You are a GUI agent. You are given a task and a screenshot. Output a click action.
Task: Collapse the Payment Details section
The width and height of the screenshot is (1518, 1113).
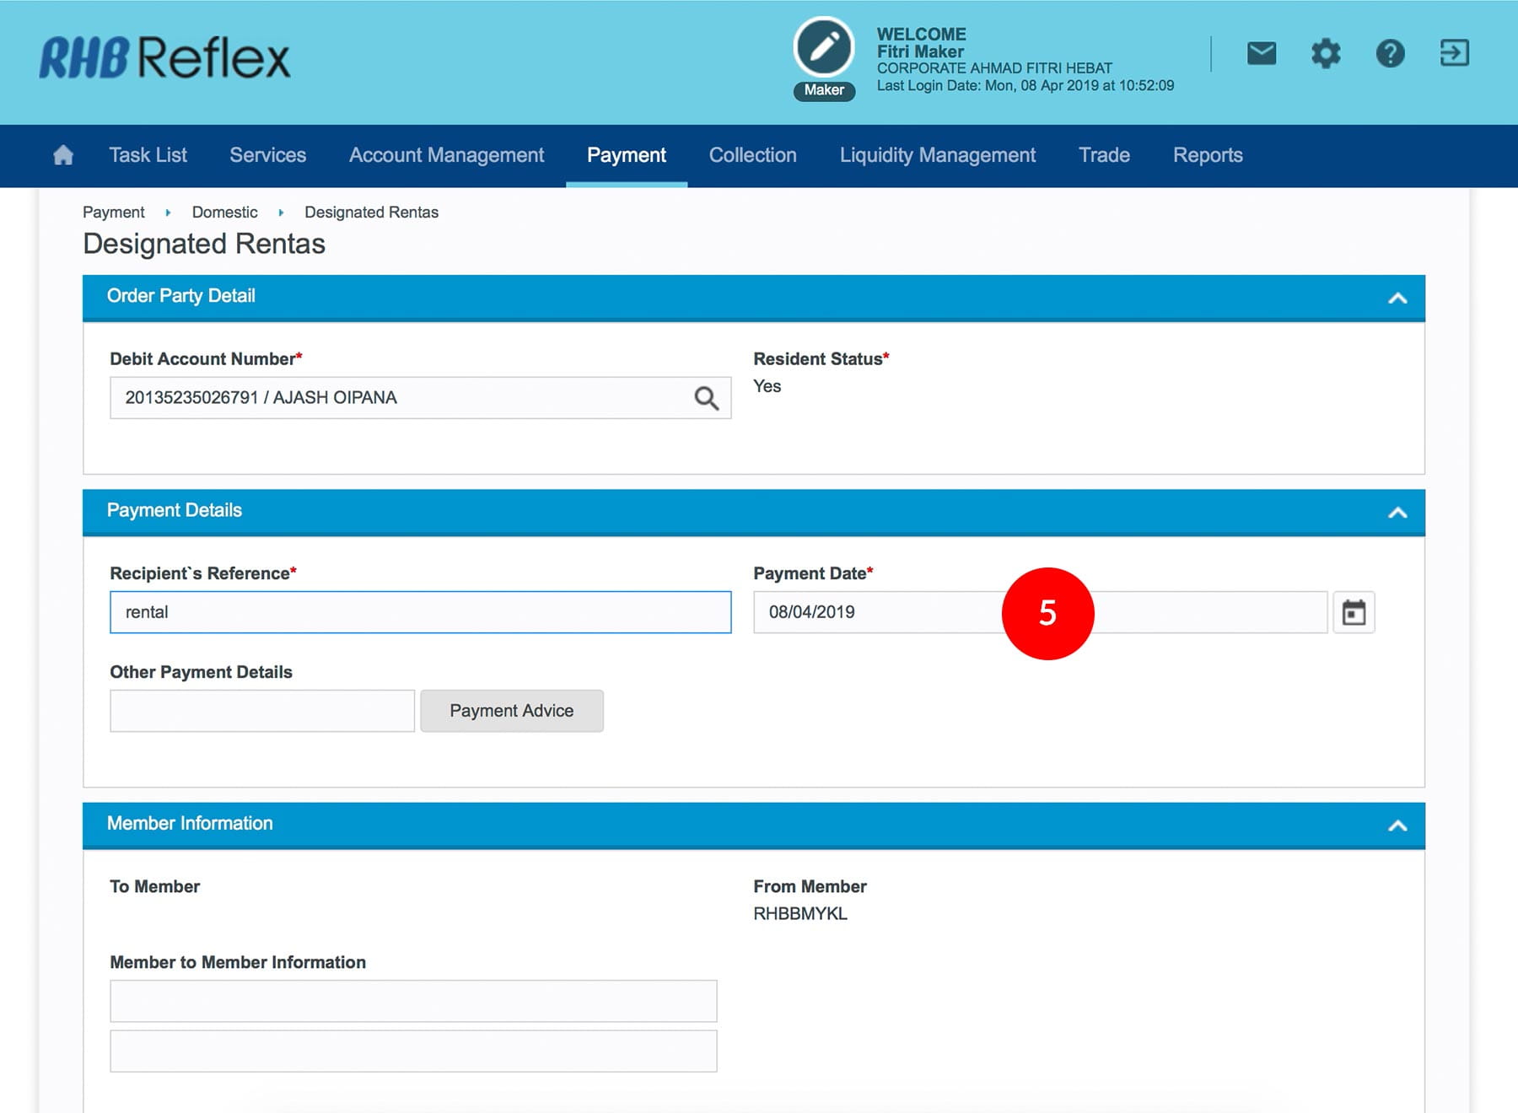pyautogui.click(x=1397, y=513)
